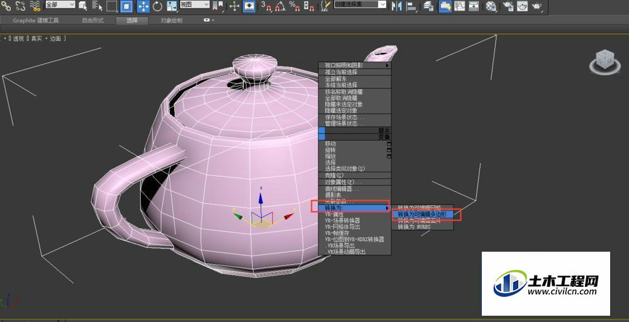Switch to Graphite 建模工具 tab

(36, 21)
